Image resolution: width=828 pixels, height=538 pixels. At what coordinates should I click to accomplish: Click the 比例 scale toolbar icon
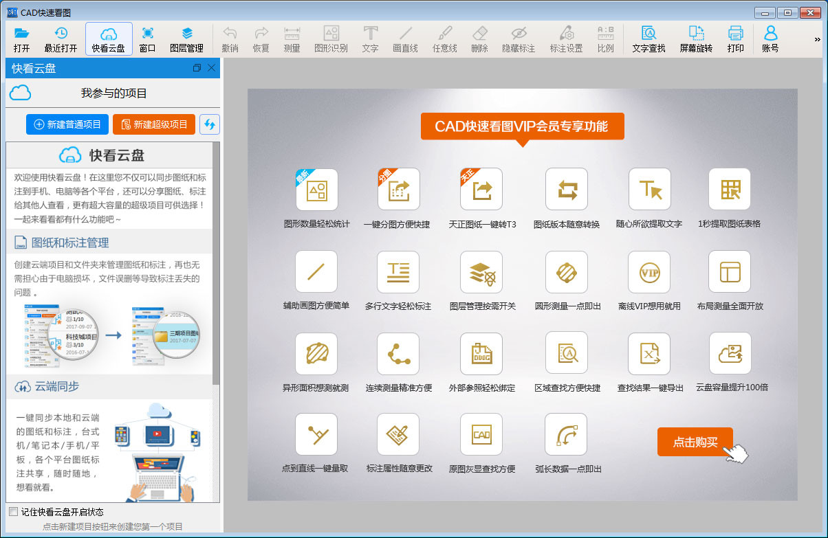[x=606, y=39]
